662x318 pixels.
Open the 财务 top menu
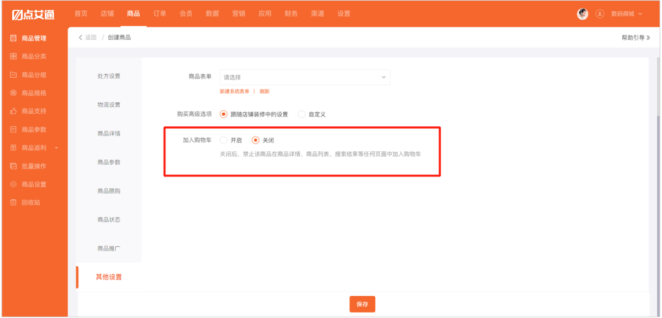(x=291, y=13)
